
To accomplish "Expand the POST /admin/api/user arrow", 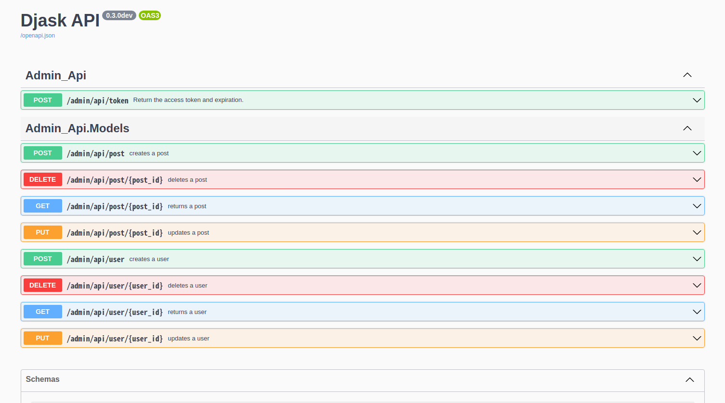I will 697,259.
